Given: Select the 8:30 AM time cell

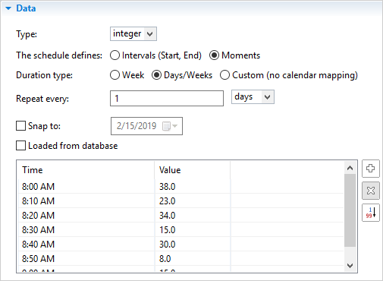Looking at the screenshot, I should 86,230.
